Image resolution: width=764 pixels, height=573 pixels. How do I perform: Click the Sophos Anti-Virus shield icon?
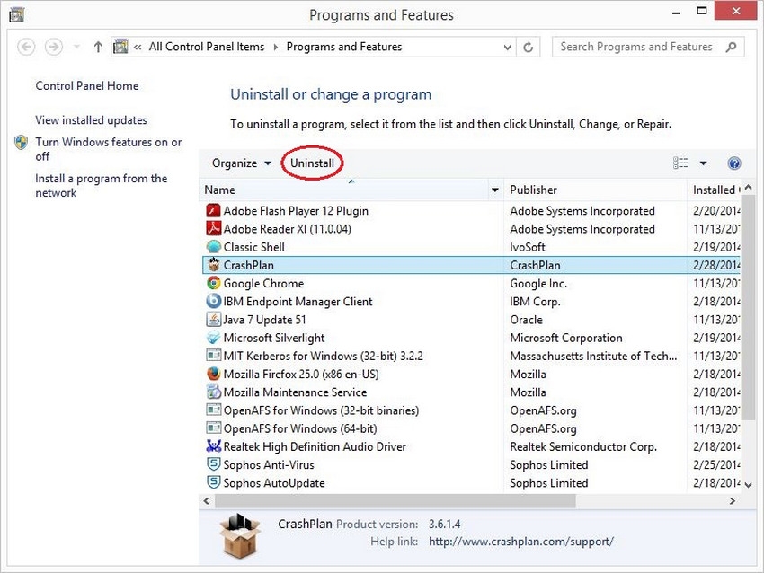pyautogui.click(x=213, y=464)
